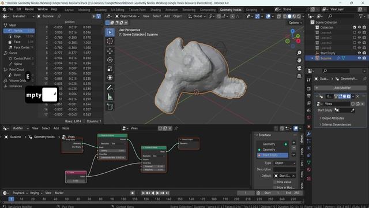Click eyedropper for Start Empty field
The width and height of the screenshot is (369, 208).
352,110
